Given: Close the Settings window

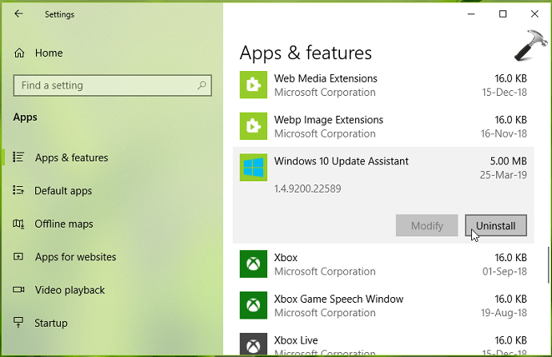Looking at the screenshot, I should pyautogui.click(x=534, y=14).
